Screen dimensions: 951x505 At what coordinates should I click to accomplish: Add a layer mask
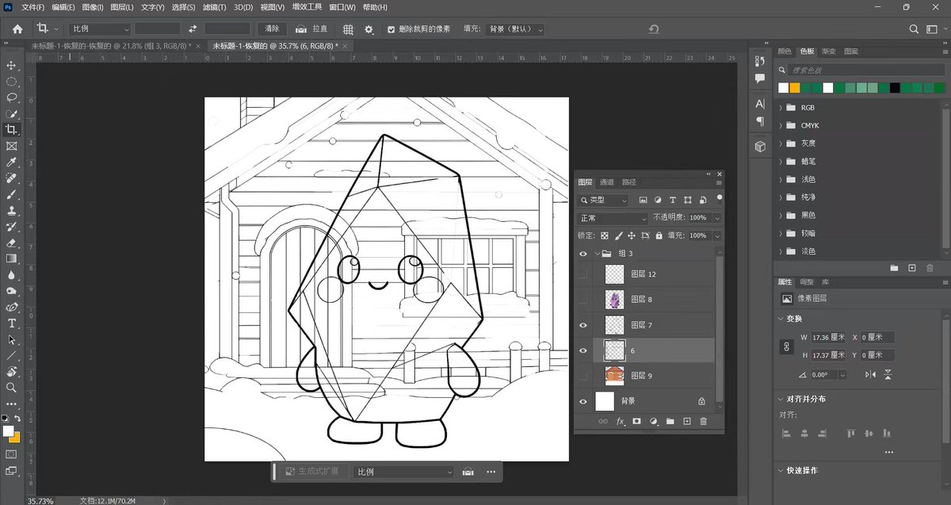(636, 422)
